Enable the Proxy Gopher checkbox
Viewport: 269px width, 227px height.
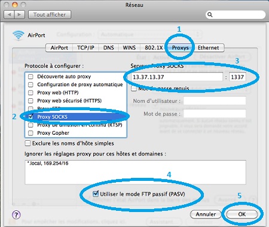coord(30,133)
